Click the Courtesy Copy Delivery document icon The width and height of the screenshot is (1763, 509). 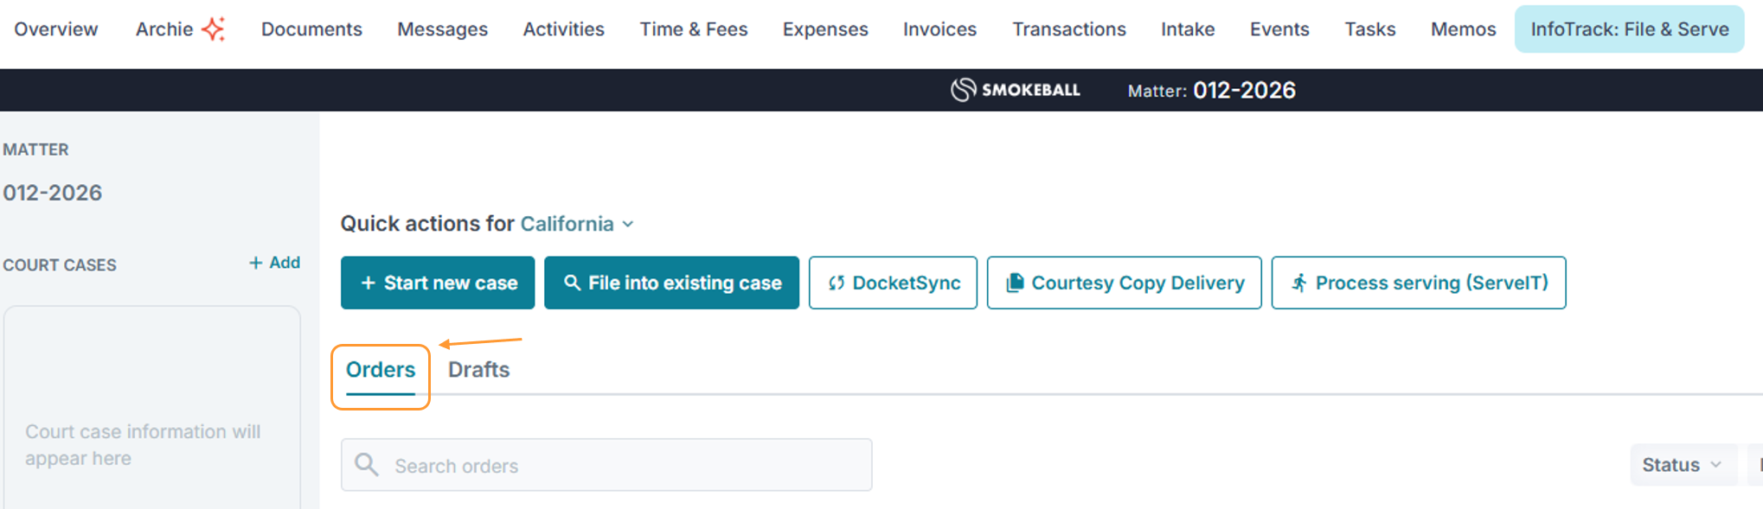1016,283
